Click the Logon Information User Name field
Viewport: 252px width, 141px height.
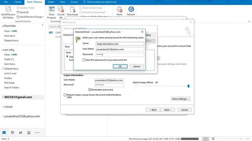[109, 80]
